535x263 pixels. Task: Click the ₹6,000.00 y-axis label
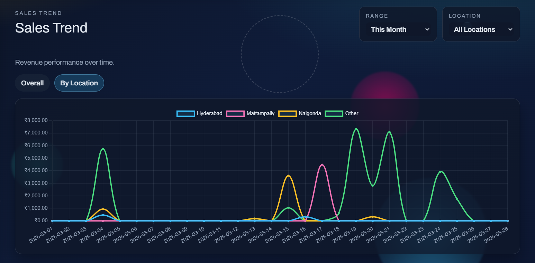click(x=36, y=145)
